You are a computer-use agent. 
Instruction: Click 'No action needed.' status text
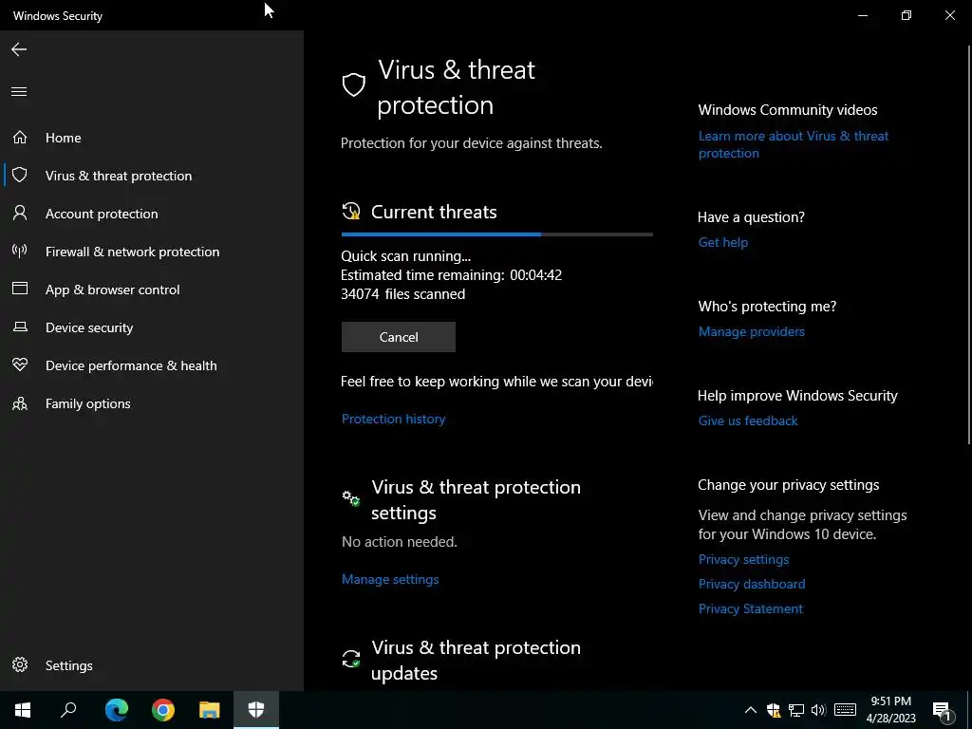400,542
